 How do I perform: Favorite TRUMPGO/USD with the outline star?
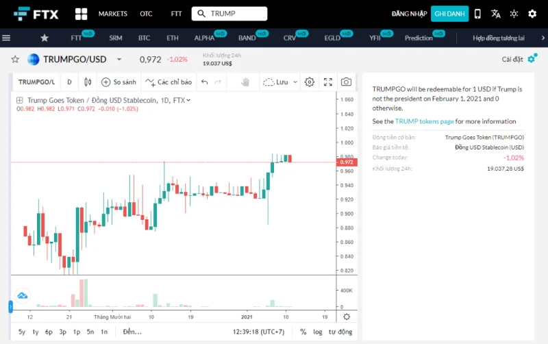(15, 59)
